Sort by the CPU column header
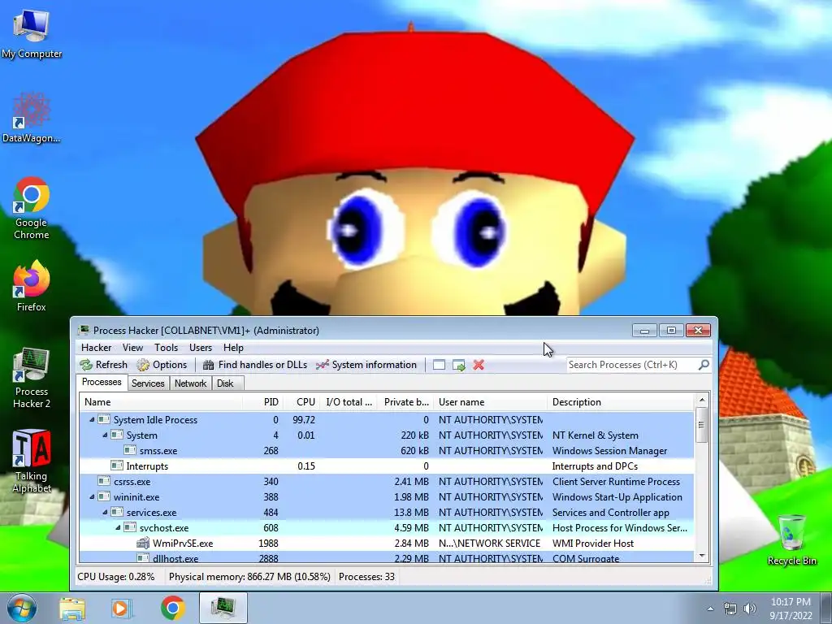832x624 pixels. click(x=301, y=402)
